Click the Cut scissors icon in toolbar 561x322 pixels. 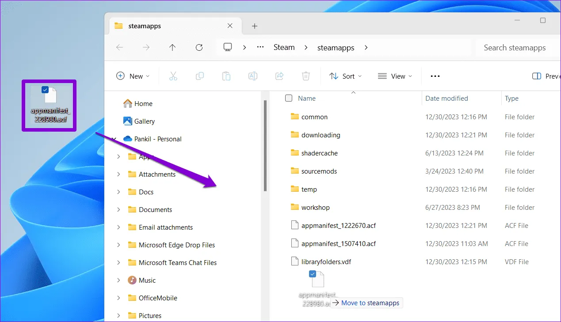[173, 76]
